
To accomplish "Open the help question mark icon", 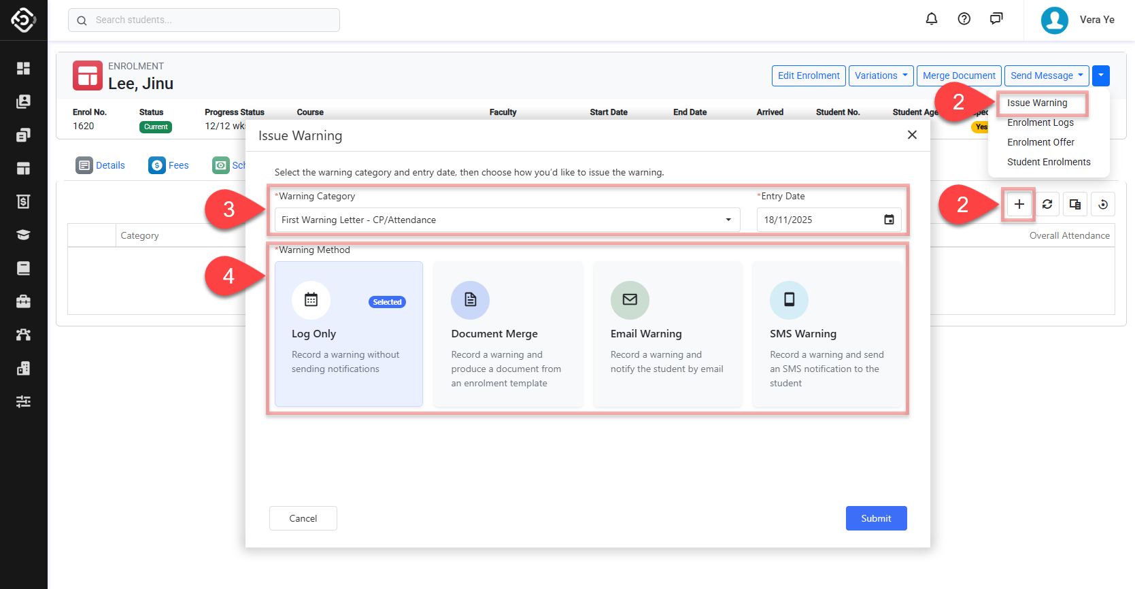I will coord(964,19).
